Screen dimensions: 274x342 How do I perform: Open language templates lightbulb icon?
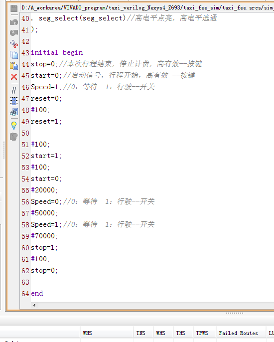14,126
